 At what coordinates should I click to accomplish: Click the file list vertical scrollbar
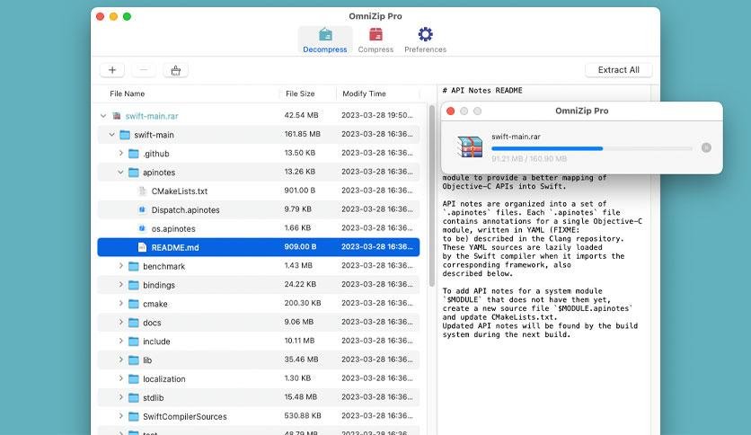pos(431,196)
